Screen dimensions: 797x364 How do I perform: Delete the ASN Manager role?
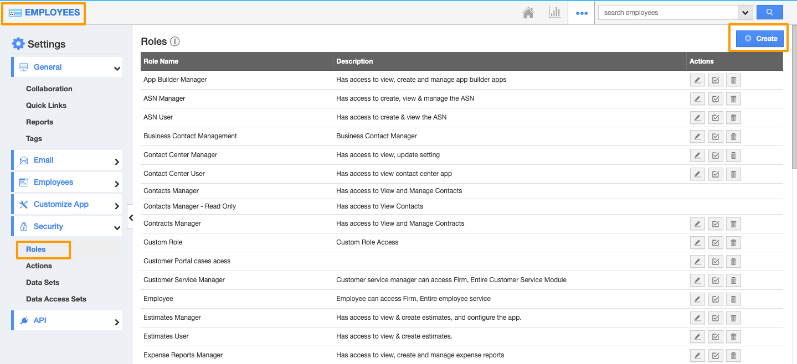click(733, 99)
